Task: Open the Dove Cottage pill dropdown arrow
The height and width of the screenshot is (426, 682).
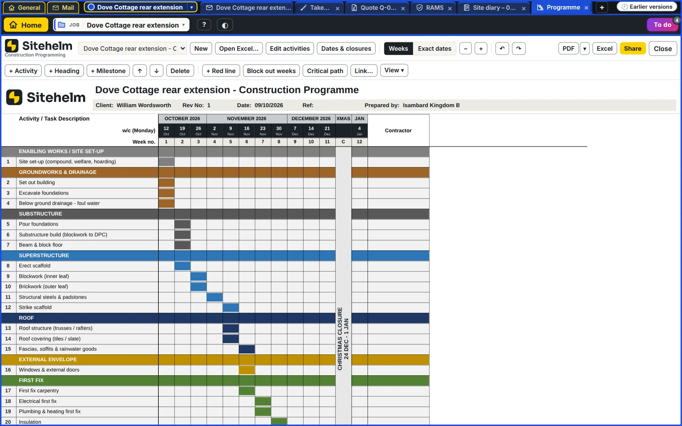Action: click(192, 8)
